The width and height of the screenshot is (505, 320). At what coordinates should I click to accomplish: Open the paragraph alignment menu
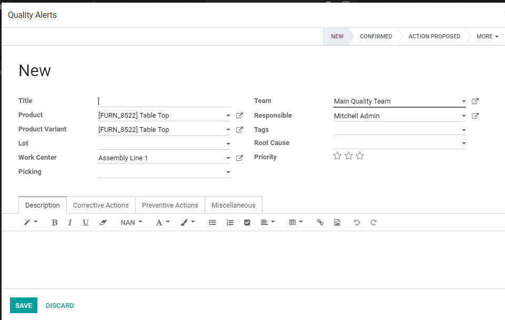point(268,222)
